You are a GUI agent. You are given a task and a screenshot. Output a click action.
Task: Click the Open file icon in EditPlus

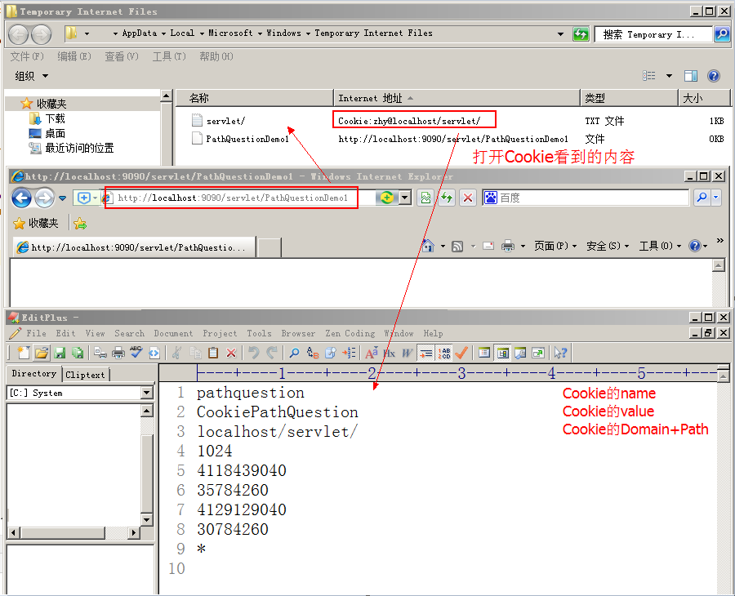pyautogui.click(x=42, y=353)
